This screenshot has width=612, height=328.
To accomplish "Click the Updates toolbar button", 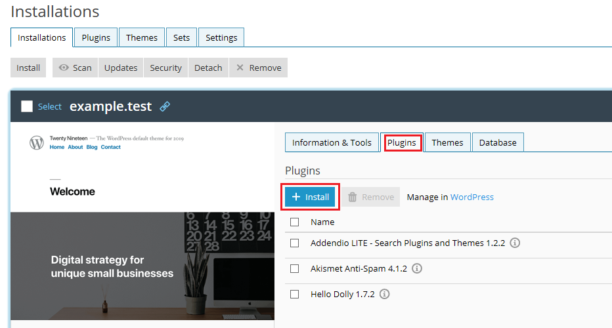I will [121, 68].
